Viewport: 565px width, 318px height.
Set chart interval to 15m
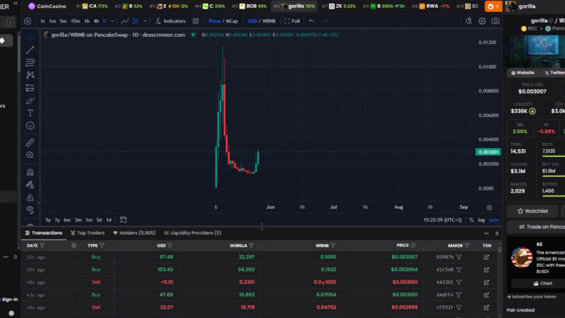coord(75,21)
